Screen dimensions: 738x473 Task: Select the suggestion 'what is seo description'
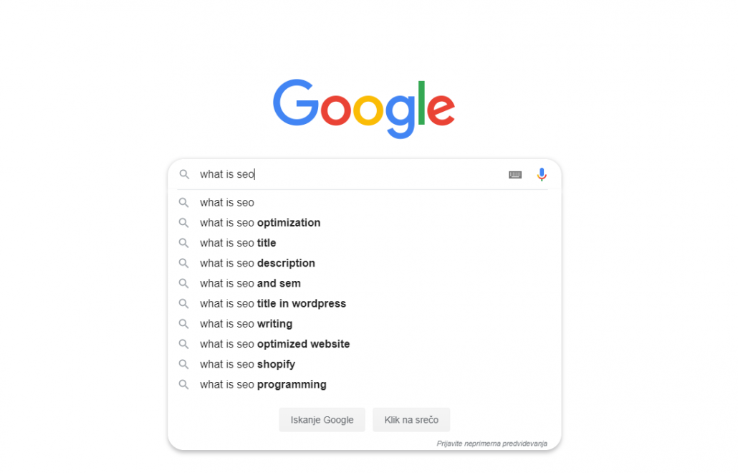pyautogui.click(x=257, y=263)
